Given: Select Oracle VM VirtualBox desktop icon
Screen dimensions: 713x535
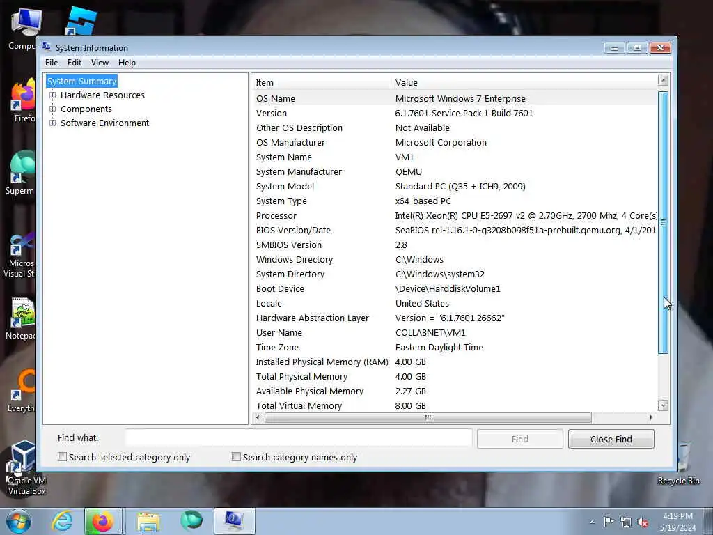Looking at the screenshot, I should 26,467.
